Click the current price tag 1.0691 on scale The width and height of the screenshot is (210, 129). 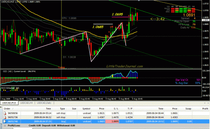coord(205,20)
